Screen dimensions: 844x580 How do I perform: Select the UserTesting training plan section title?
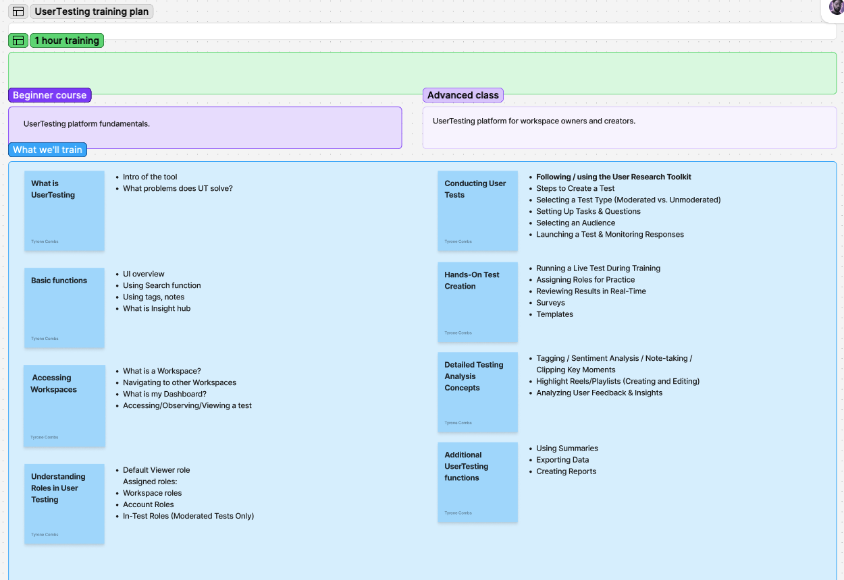[x=92, y=11]
